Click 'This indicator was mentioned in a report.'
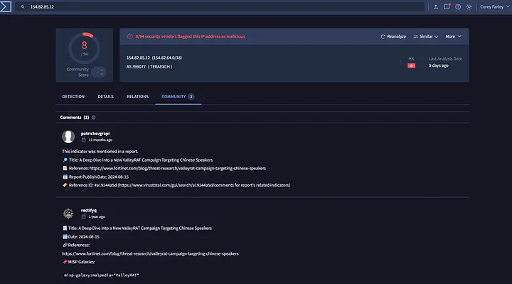The image size is (512, 284). tap(100, 152)
